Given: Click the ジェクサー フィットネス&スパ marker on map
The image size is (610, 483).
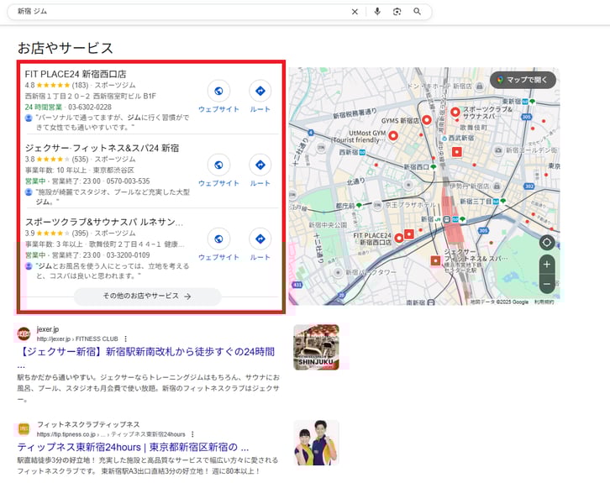Looking at the screenshot, I should [436, 261].
